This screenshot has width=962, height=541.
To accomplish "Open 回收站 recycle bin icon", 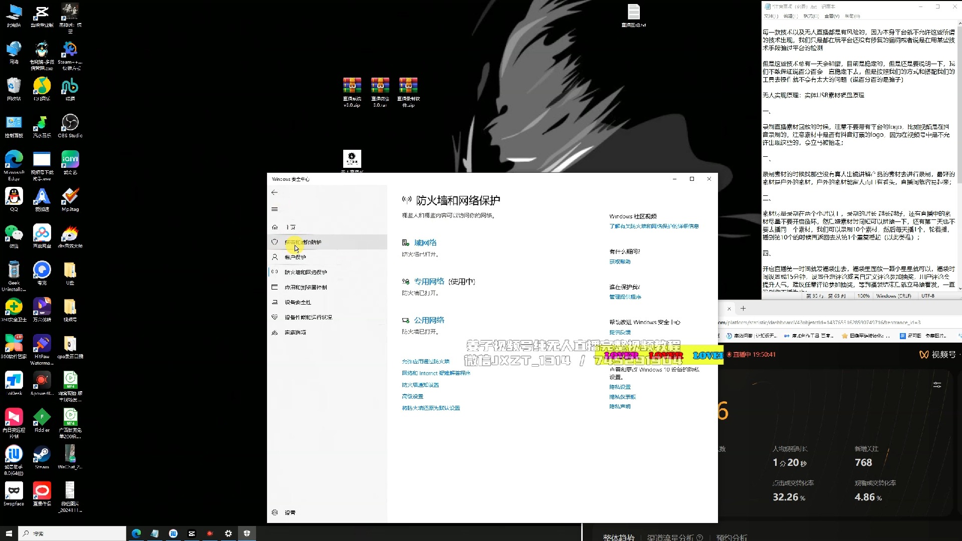I will tap(14, 89).
